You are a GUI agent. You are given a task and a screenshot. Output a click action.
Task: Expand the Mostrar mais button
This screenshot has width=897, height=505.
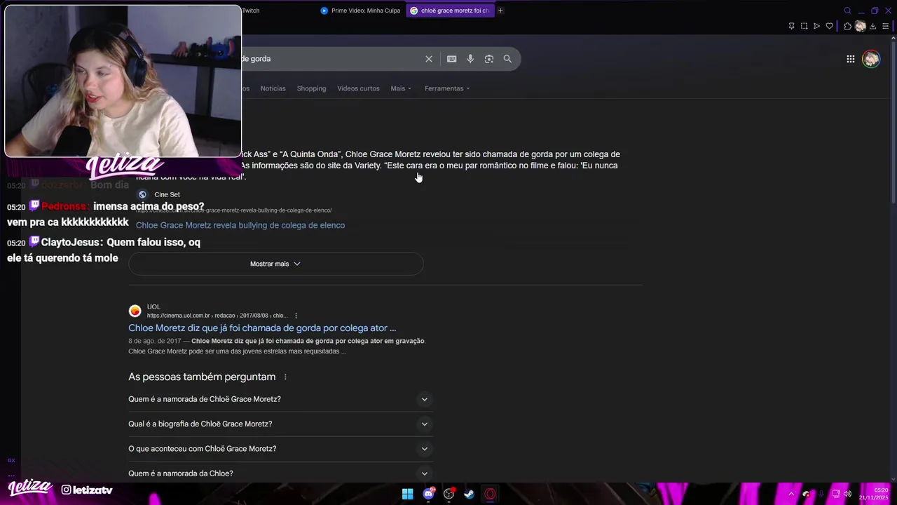coord(275,264)
